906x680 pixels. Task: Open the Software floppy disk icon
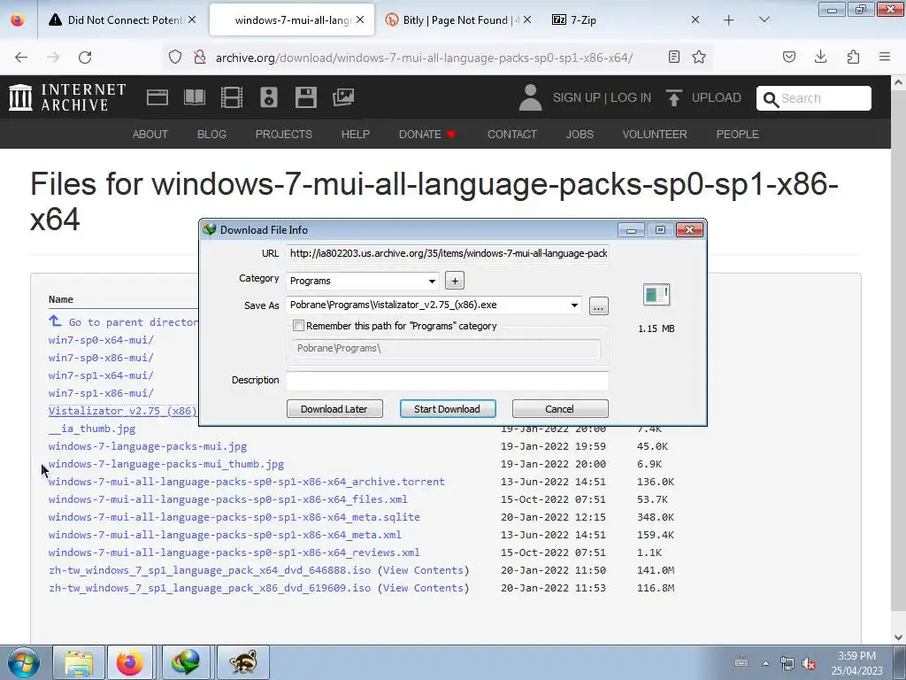pyautogui.click(x=305, y=97)
